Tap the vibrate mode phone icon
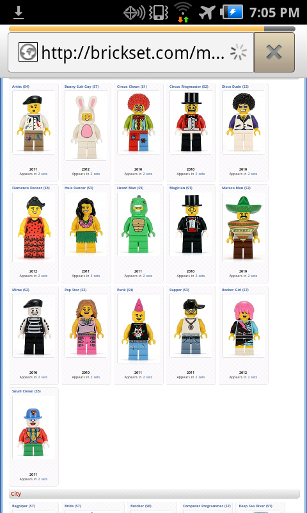Image resolution: width=307 pixels, height=513 pixels. click(158, 13)
